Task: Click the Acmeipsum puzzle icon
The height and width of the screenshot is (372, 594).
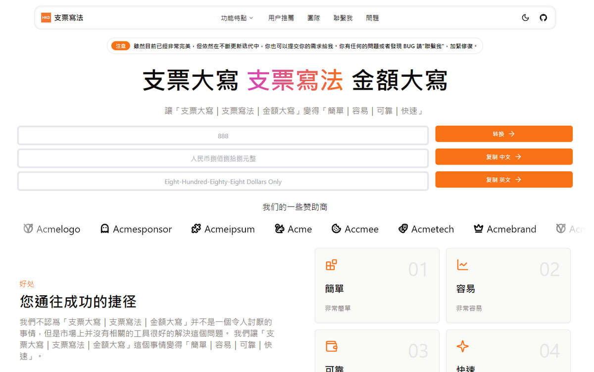Action: pyautogui.click(x=196, y=229)
